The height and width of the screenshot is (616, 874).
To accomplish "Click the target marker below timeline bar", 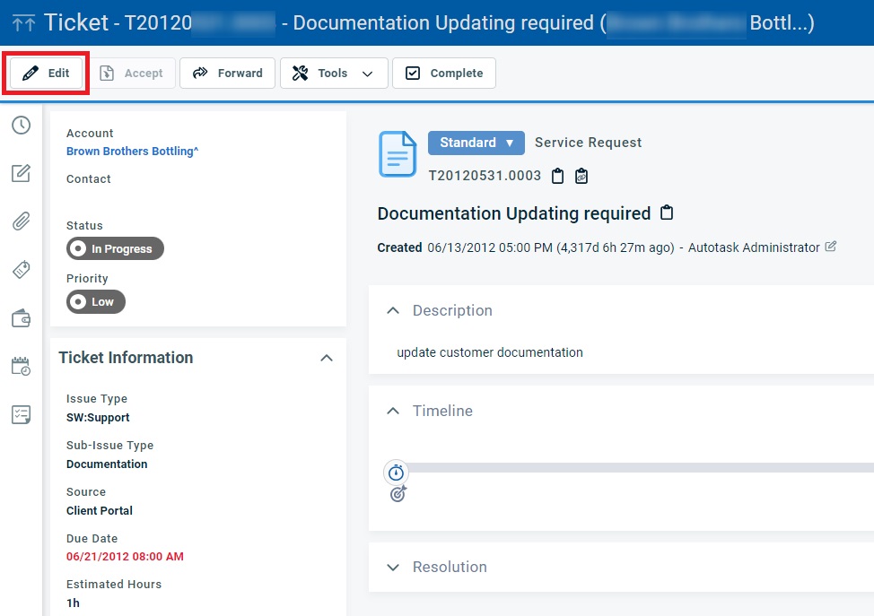I will pos(398,493).
